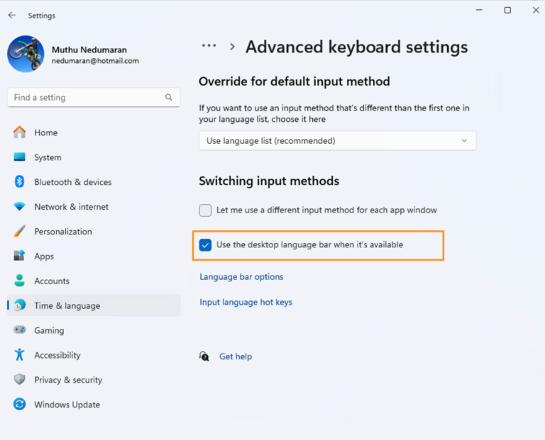Viewport: 545px width, 440px height.
Task: Click the Windows Update icon
Action: 20,405
